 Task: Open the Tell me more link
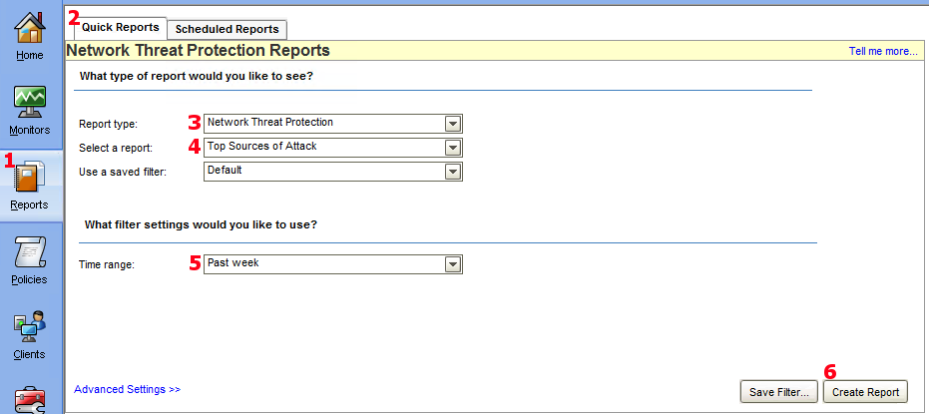tap(882, 51)
